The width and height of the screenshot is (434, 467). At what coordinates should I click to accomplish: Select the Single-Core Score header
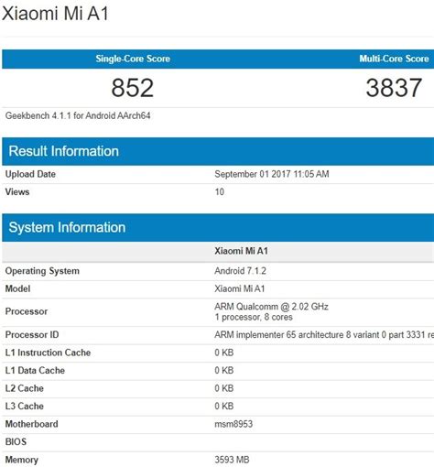pyautogui.click(x=133, y=59)
